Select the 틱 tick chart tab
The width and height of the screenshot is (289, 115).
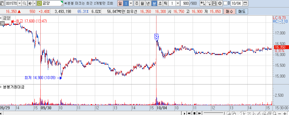[165, 3]
